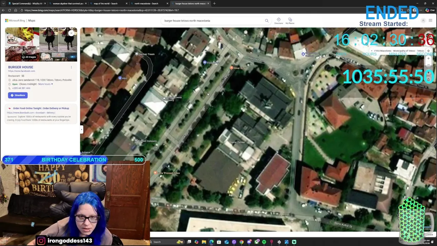Open the three-dot menu on the Burger House card

pos(71,67)
